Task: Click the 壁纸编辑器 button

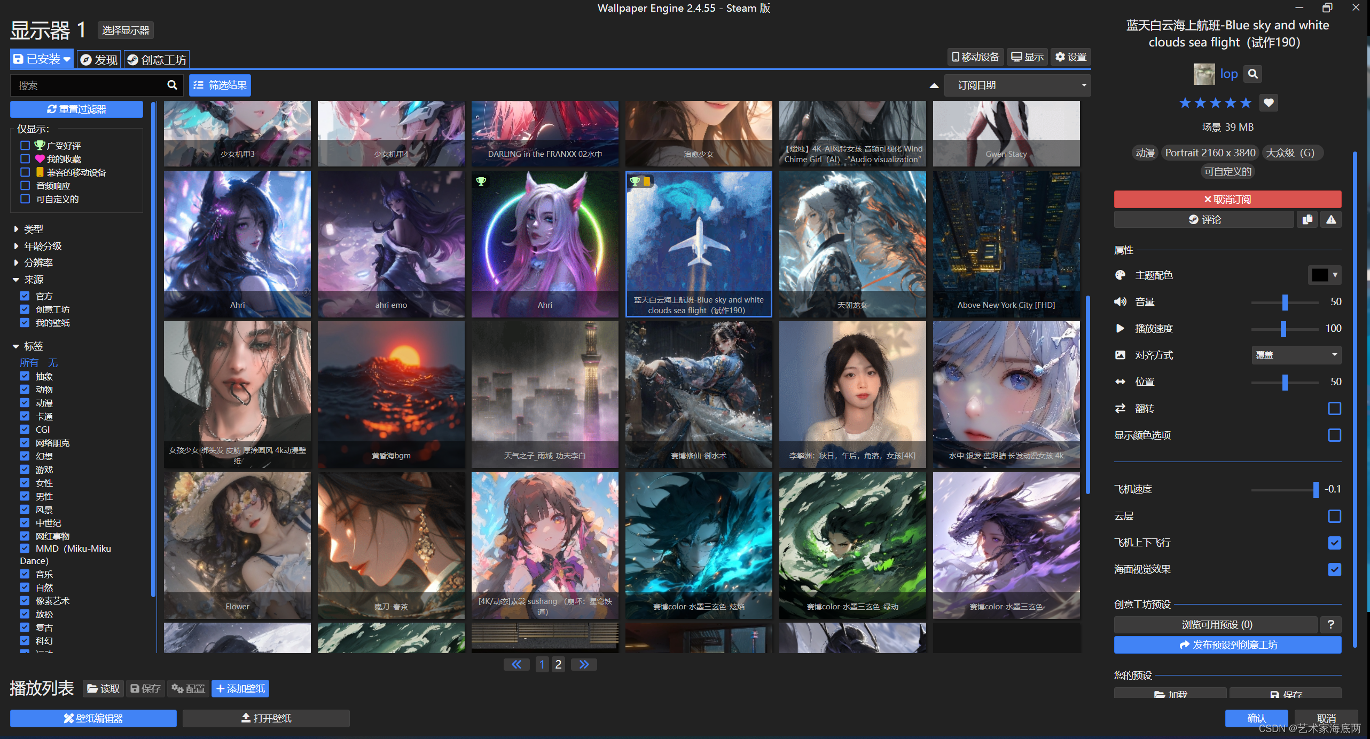Action: (x=93, y=718)
